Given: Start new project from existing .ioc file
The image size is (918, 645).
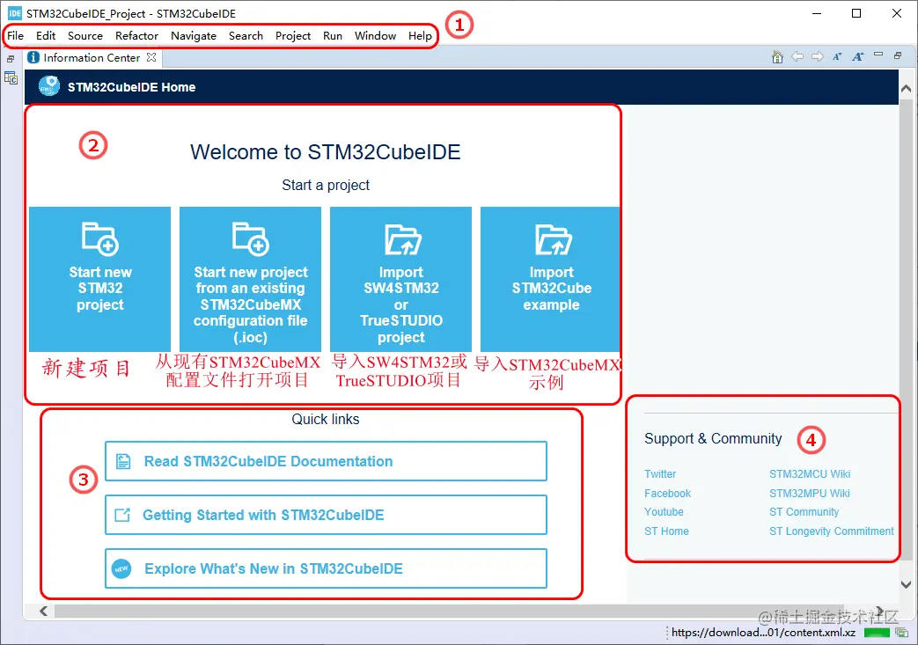Looking at the screenshot, I should 250,279.
